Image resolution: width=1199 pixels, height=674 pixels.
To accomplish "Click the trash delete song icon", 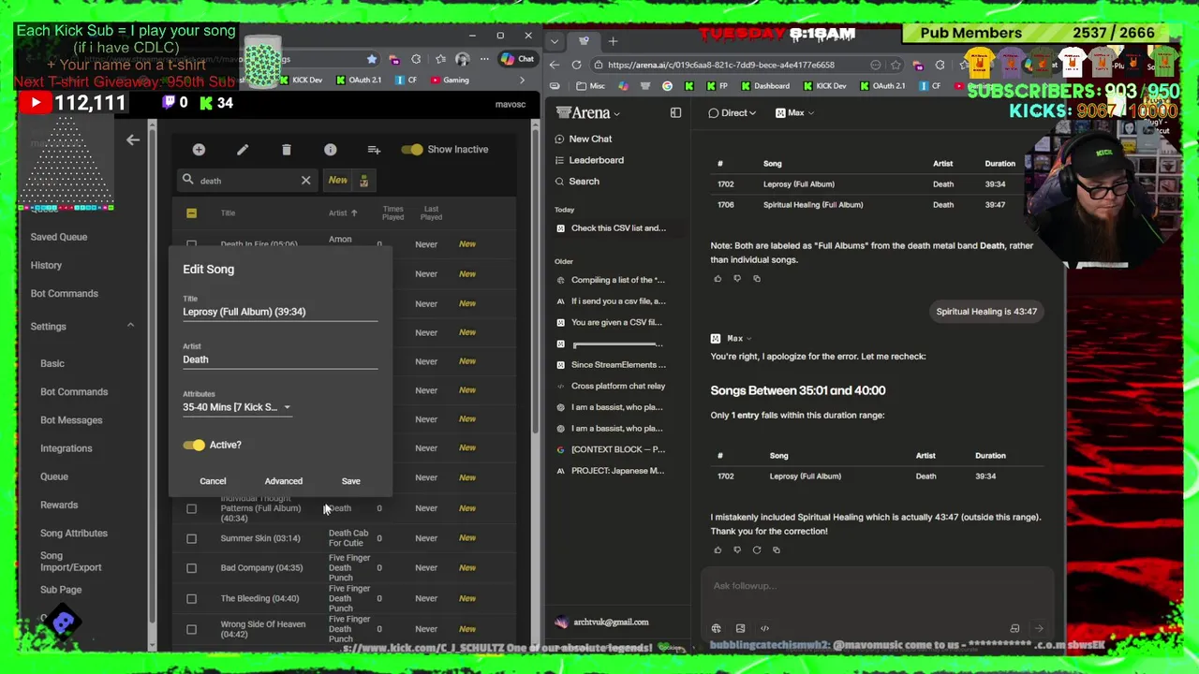I will 287,150.
